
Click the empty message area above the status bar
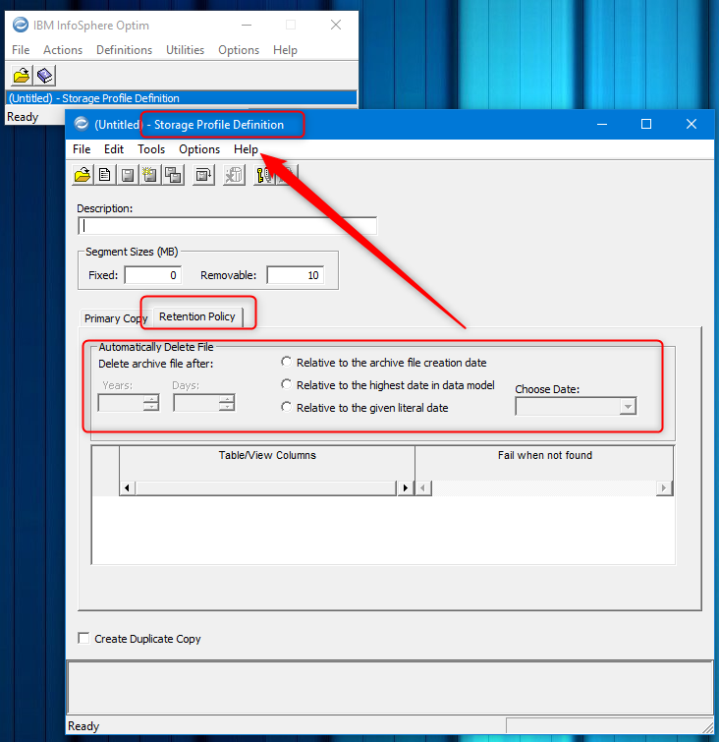pyautogui.click(x=390, y=687)
